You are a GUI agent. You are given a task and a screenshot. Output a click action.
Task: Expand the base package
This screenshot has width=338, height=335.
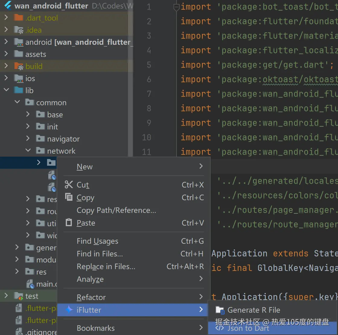click(x=28, y=114)
